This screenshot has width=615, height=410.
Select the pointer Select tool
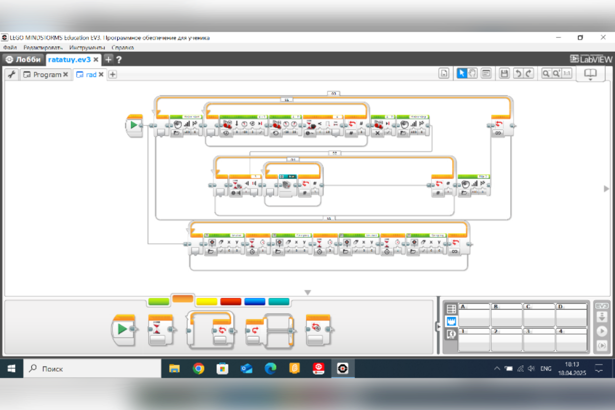click(x=462, y=73)
